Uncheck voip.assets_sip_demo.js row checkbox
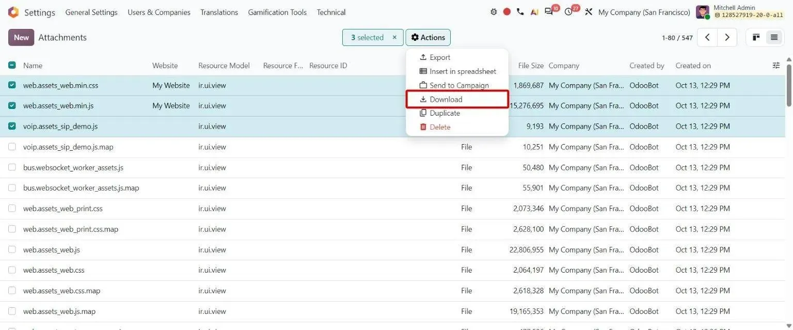 coord(12,126)
